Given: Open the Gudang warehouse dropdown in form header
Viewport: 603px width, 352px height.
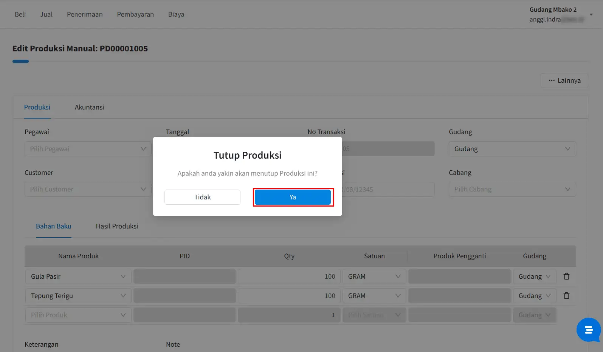Looking at the screenshot, I should click(512, 149).
